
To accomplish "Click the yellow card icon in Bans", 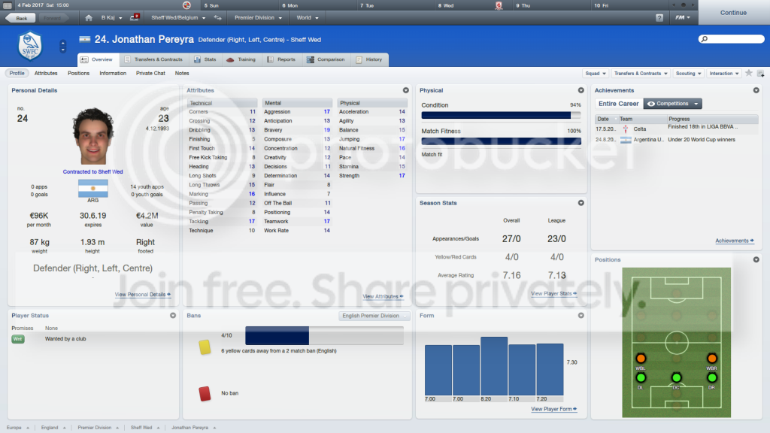I will [205, 347].
